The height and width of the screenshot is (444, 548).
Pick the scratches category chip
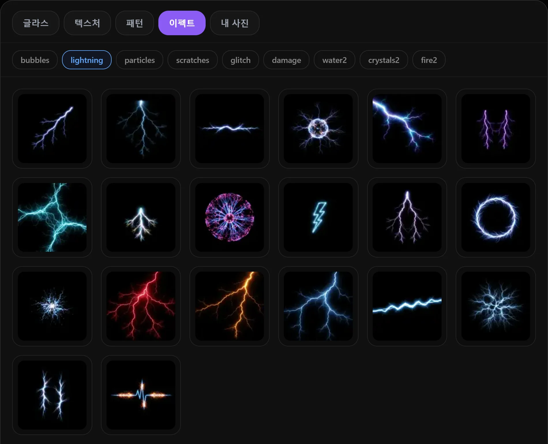(193, 60)
